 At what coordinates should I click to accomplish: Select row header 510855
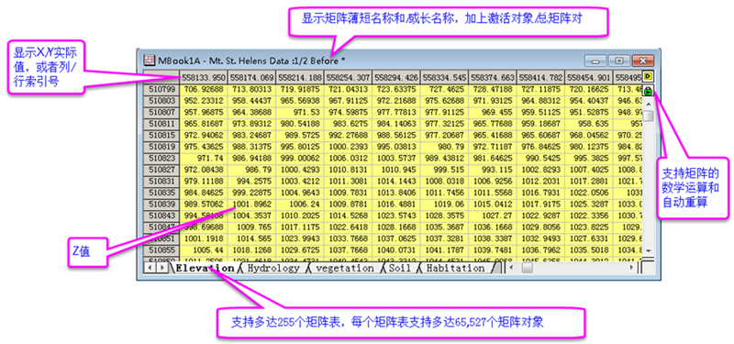coord(161,250)
